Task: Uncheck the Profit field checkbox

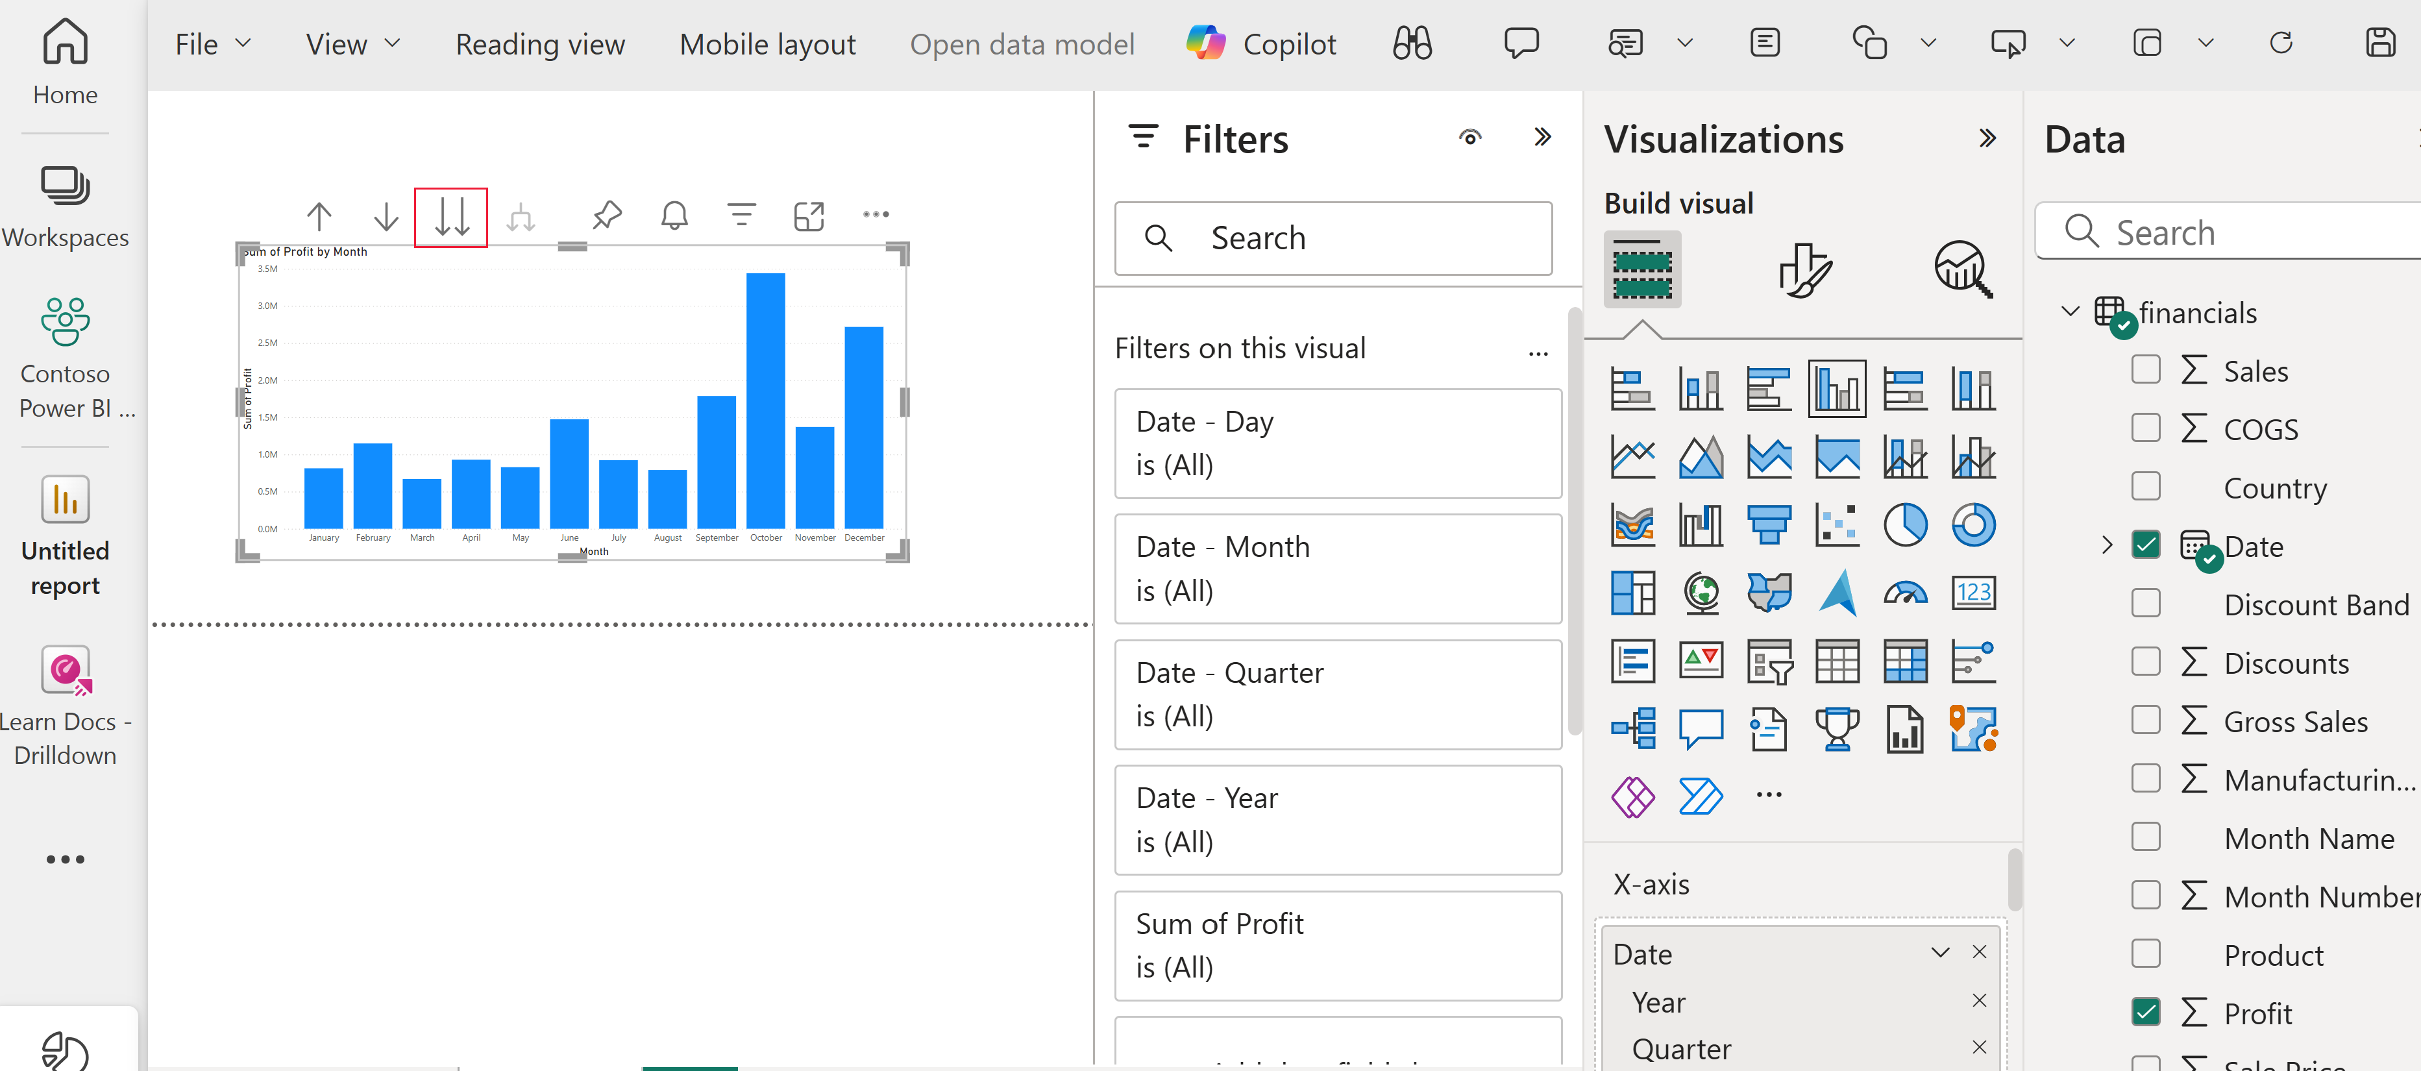Action: 2146,1012
